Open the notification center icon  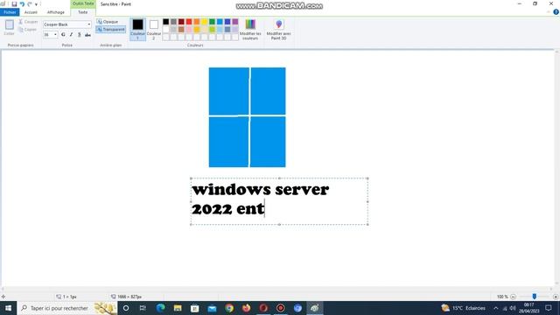[549, 308]
